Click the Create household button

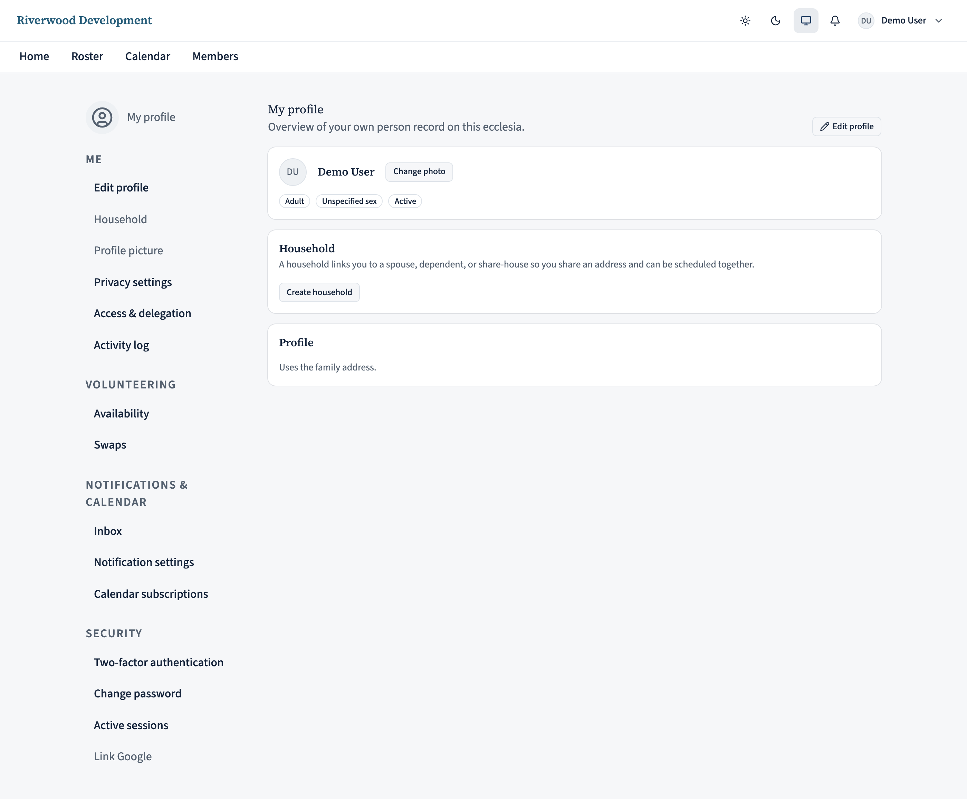point(319,292)
